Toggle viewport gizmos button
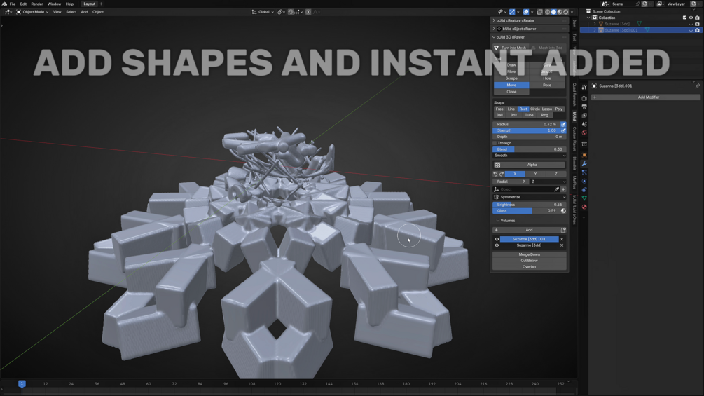Screen dimensions: 704x396 (512, 12)
